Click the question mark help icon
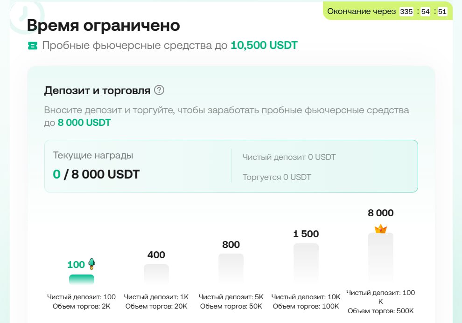The height and width of the screenshot is (323, 462). (x=159, y=90)
